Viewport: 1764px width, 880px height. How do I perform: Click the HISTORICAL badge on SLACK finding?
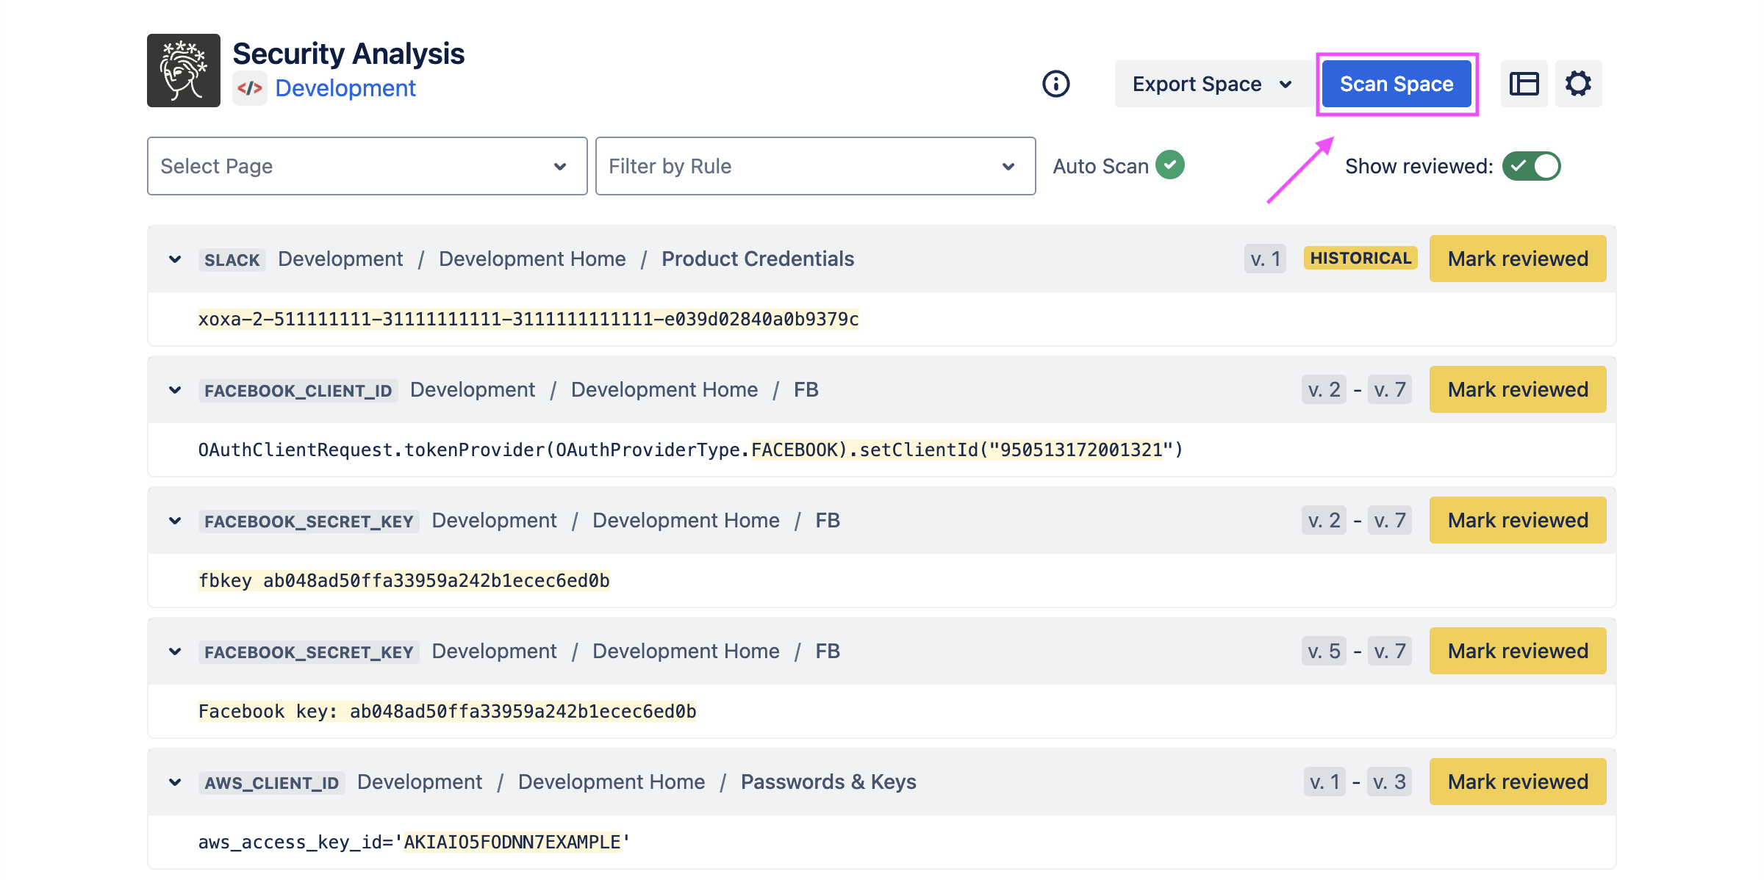click(1360, 259)
